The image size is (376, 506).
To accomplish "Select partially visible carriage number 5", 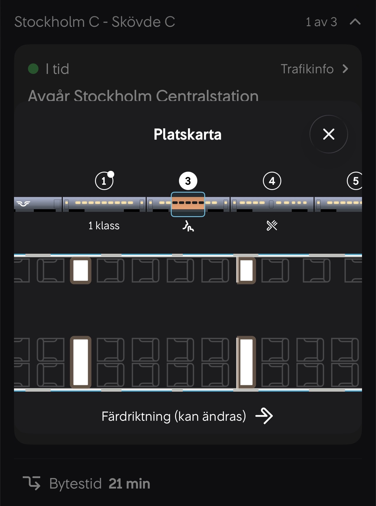I will pyautogui.click(x=355, y=181).
